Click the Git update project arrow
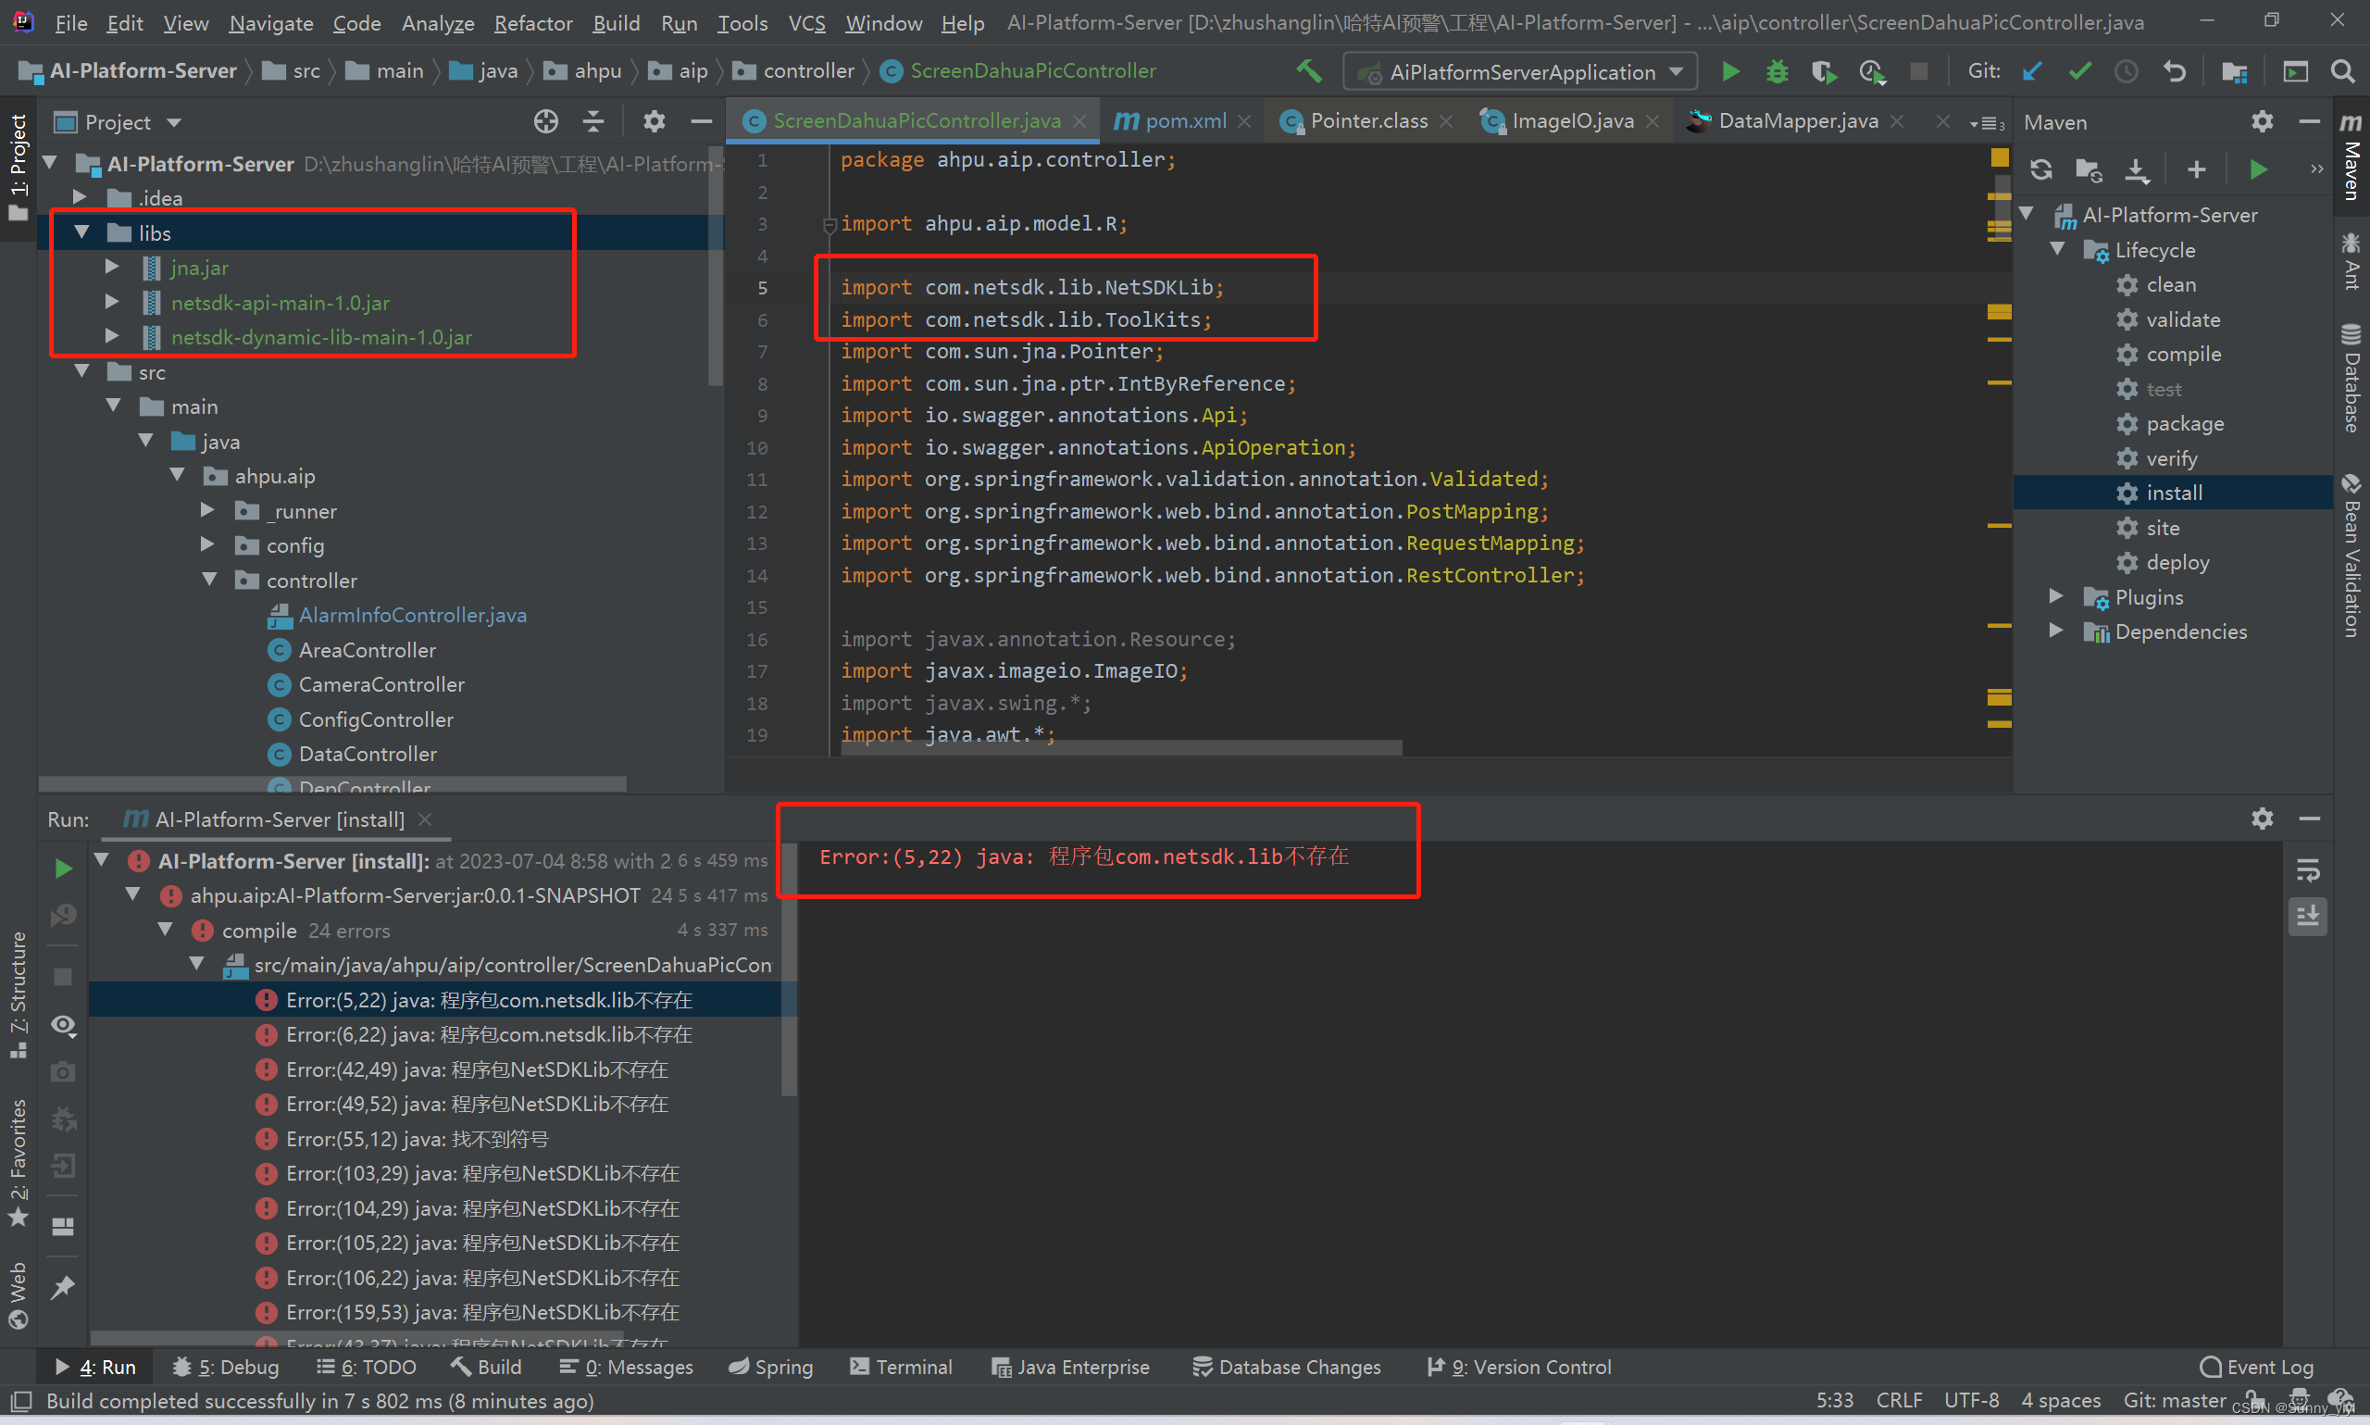 (2032, 71)
